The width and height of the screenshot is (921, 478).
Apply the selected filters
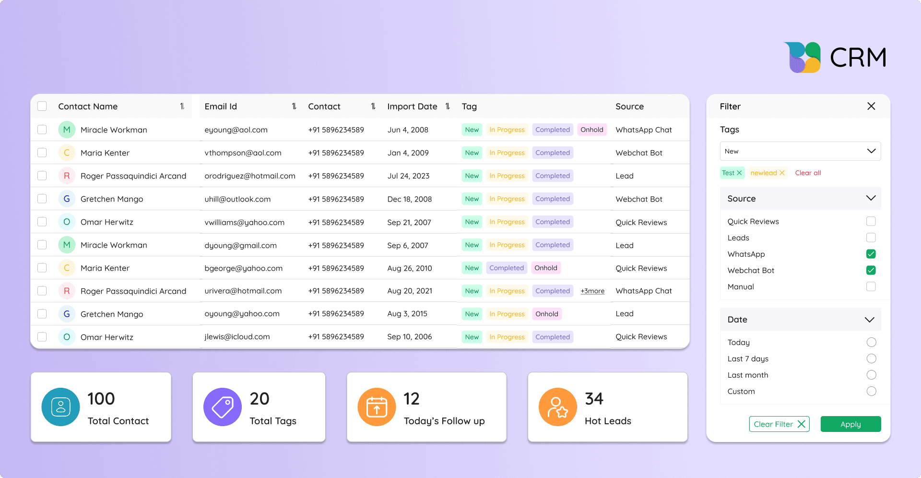point(850,424)
